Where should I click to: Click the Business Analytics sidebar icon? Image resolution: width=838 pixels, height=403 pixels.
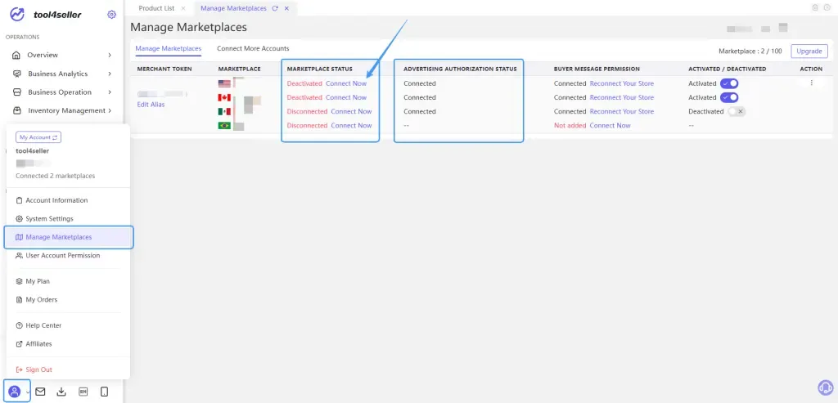point(17,74)
